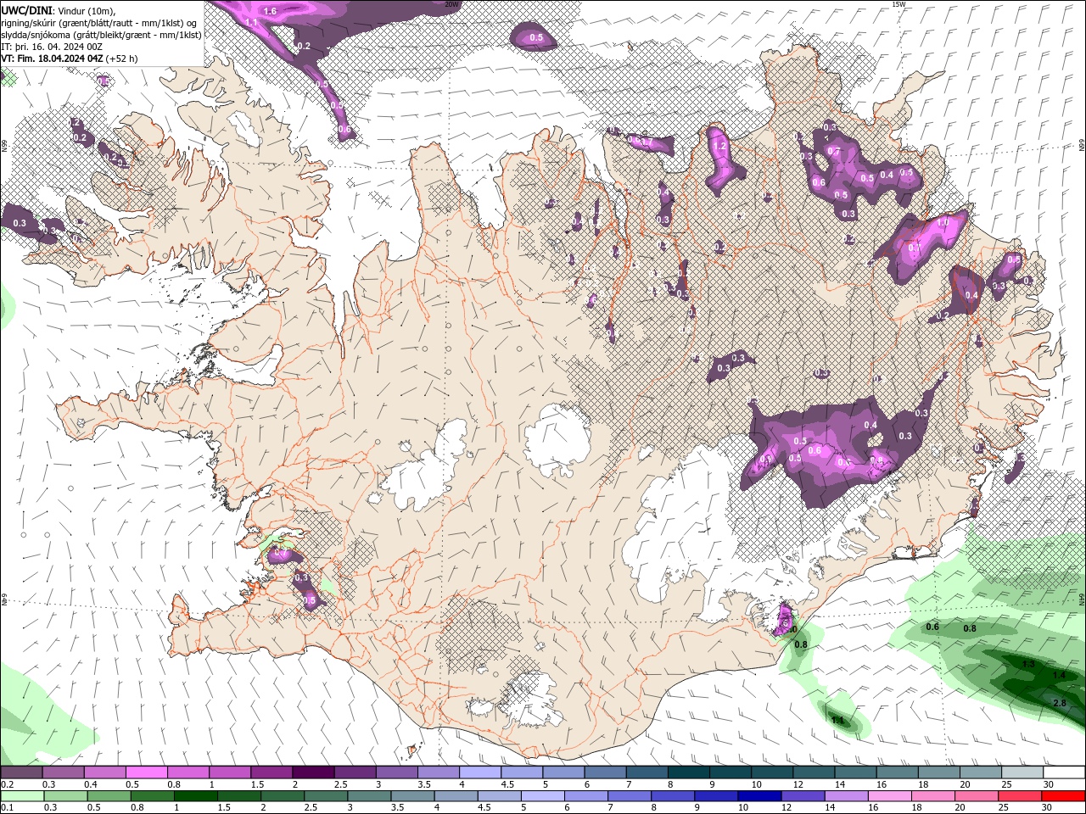Viewport: 1086px width, 814px height.
Task: Select the 0.5 green swatch on the rain scale
Action: [x=109, y=796]
